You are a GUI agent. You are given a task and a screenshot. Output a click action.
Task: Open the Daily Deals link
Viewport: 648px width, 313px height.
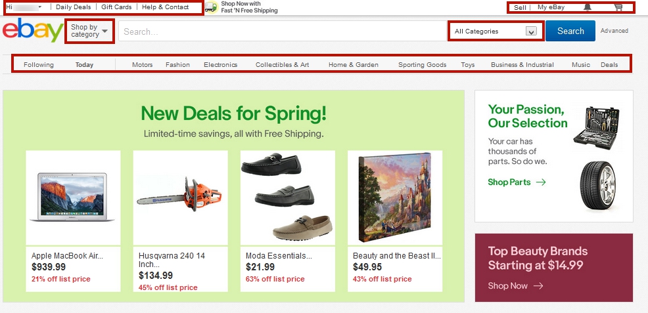(x=74, y=7)
